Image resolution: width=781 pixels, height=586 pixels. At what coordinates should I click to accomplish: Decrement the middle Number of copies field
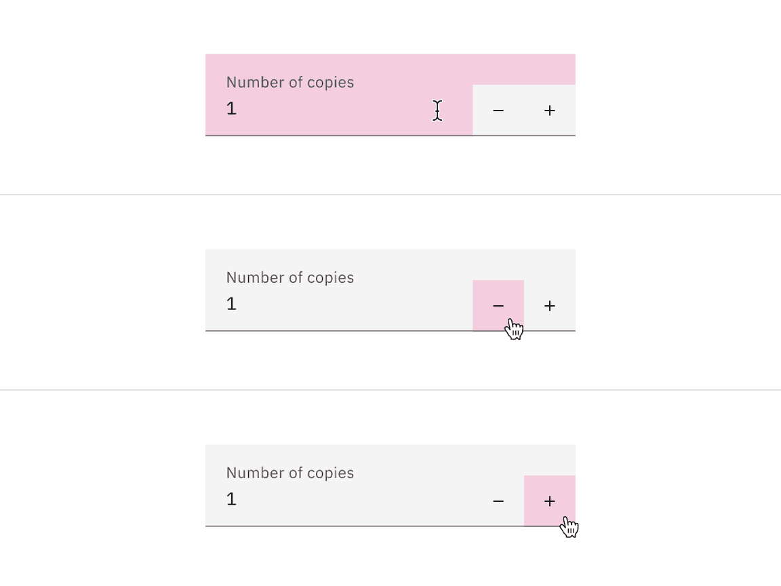click(499, 305)
